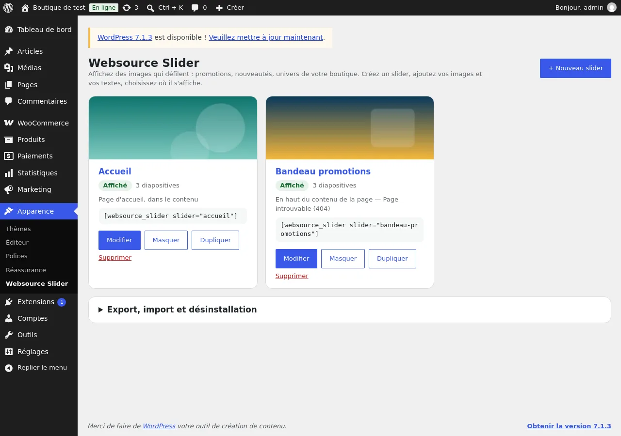Click the WordPress 7.1.3 update link
This screenshot has height=436, width=621.
(125, 37)
